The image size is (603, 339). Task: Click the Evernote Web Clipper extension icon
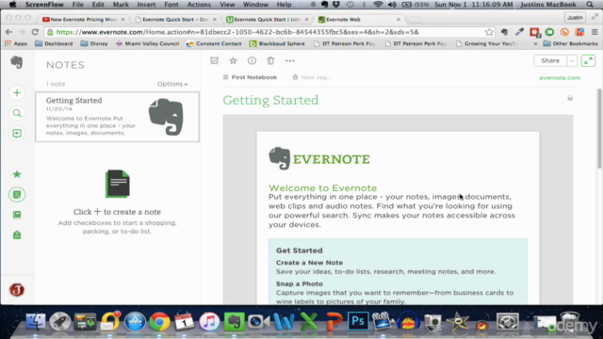504,32
